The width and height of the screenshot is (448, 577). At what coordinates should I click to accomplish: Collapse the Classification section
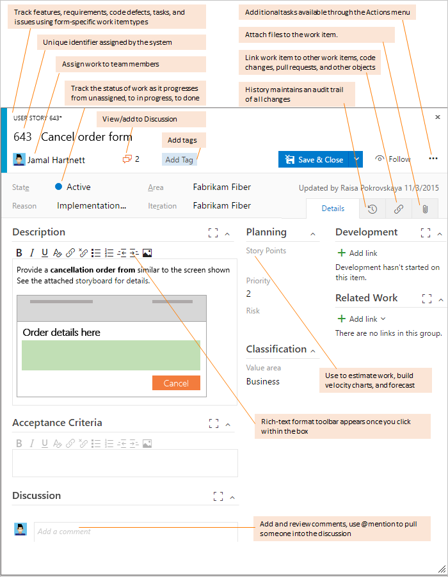click(313, 350)
